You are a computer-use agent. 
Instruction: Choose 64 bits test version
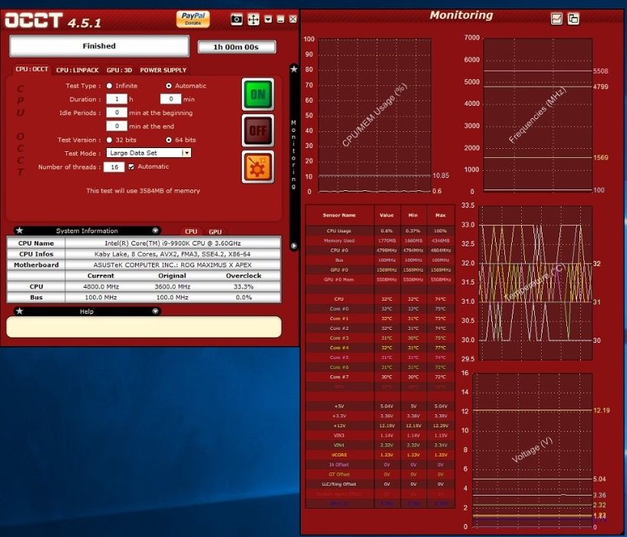(x=169, y=140)
